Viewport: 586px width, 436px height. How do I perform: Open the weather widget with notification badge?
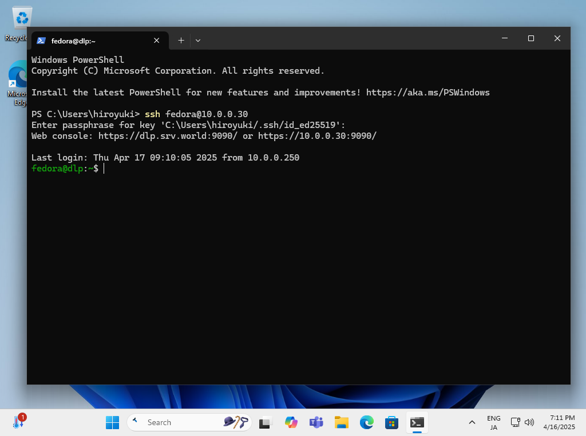(x=19, y=422)
